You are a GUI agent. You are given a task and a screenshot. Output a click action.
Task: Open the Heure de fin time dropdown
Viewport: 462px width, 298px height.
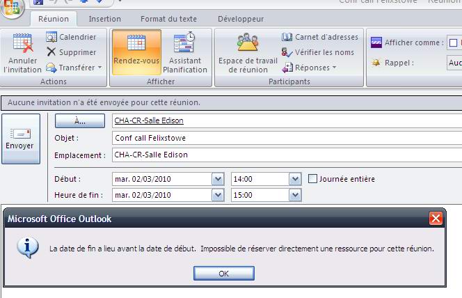point(295,195)
